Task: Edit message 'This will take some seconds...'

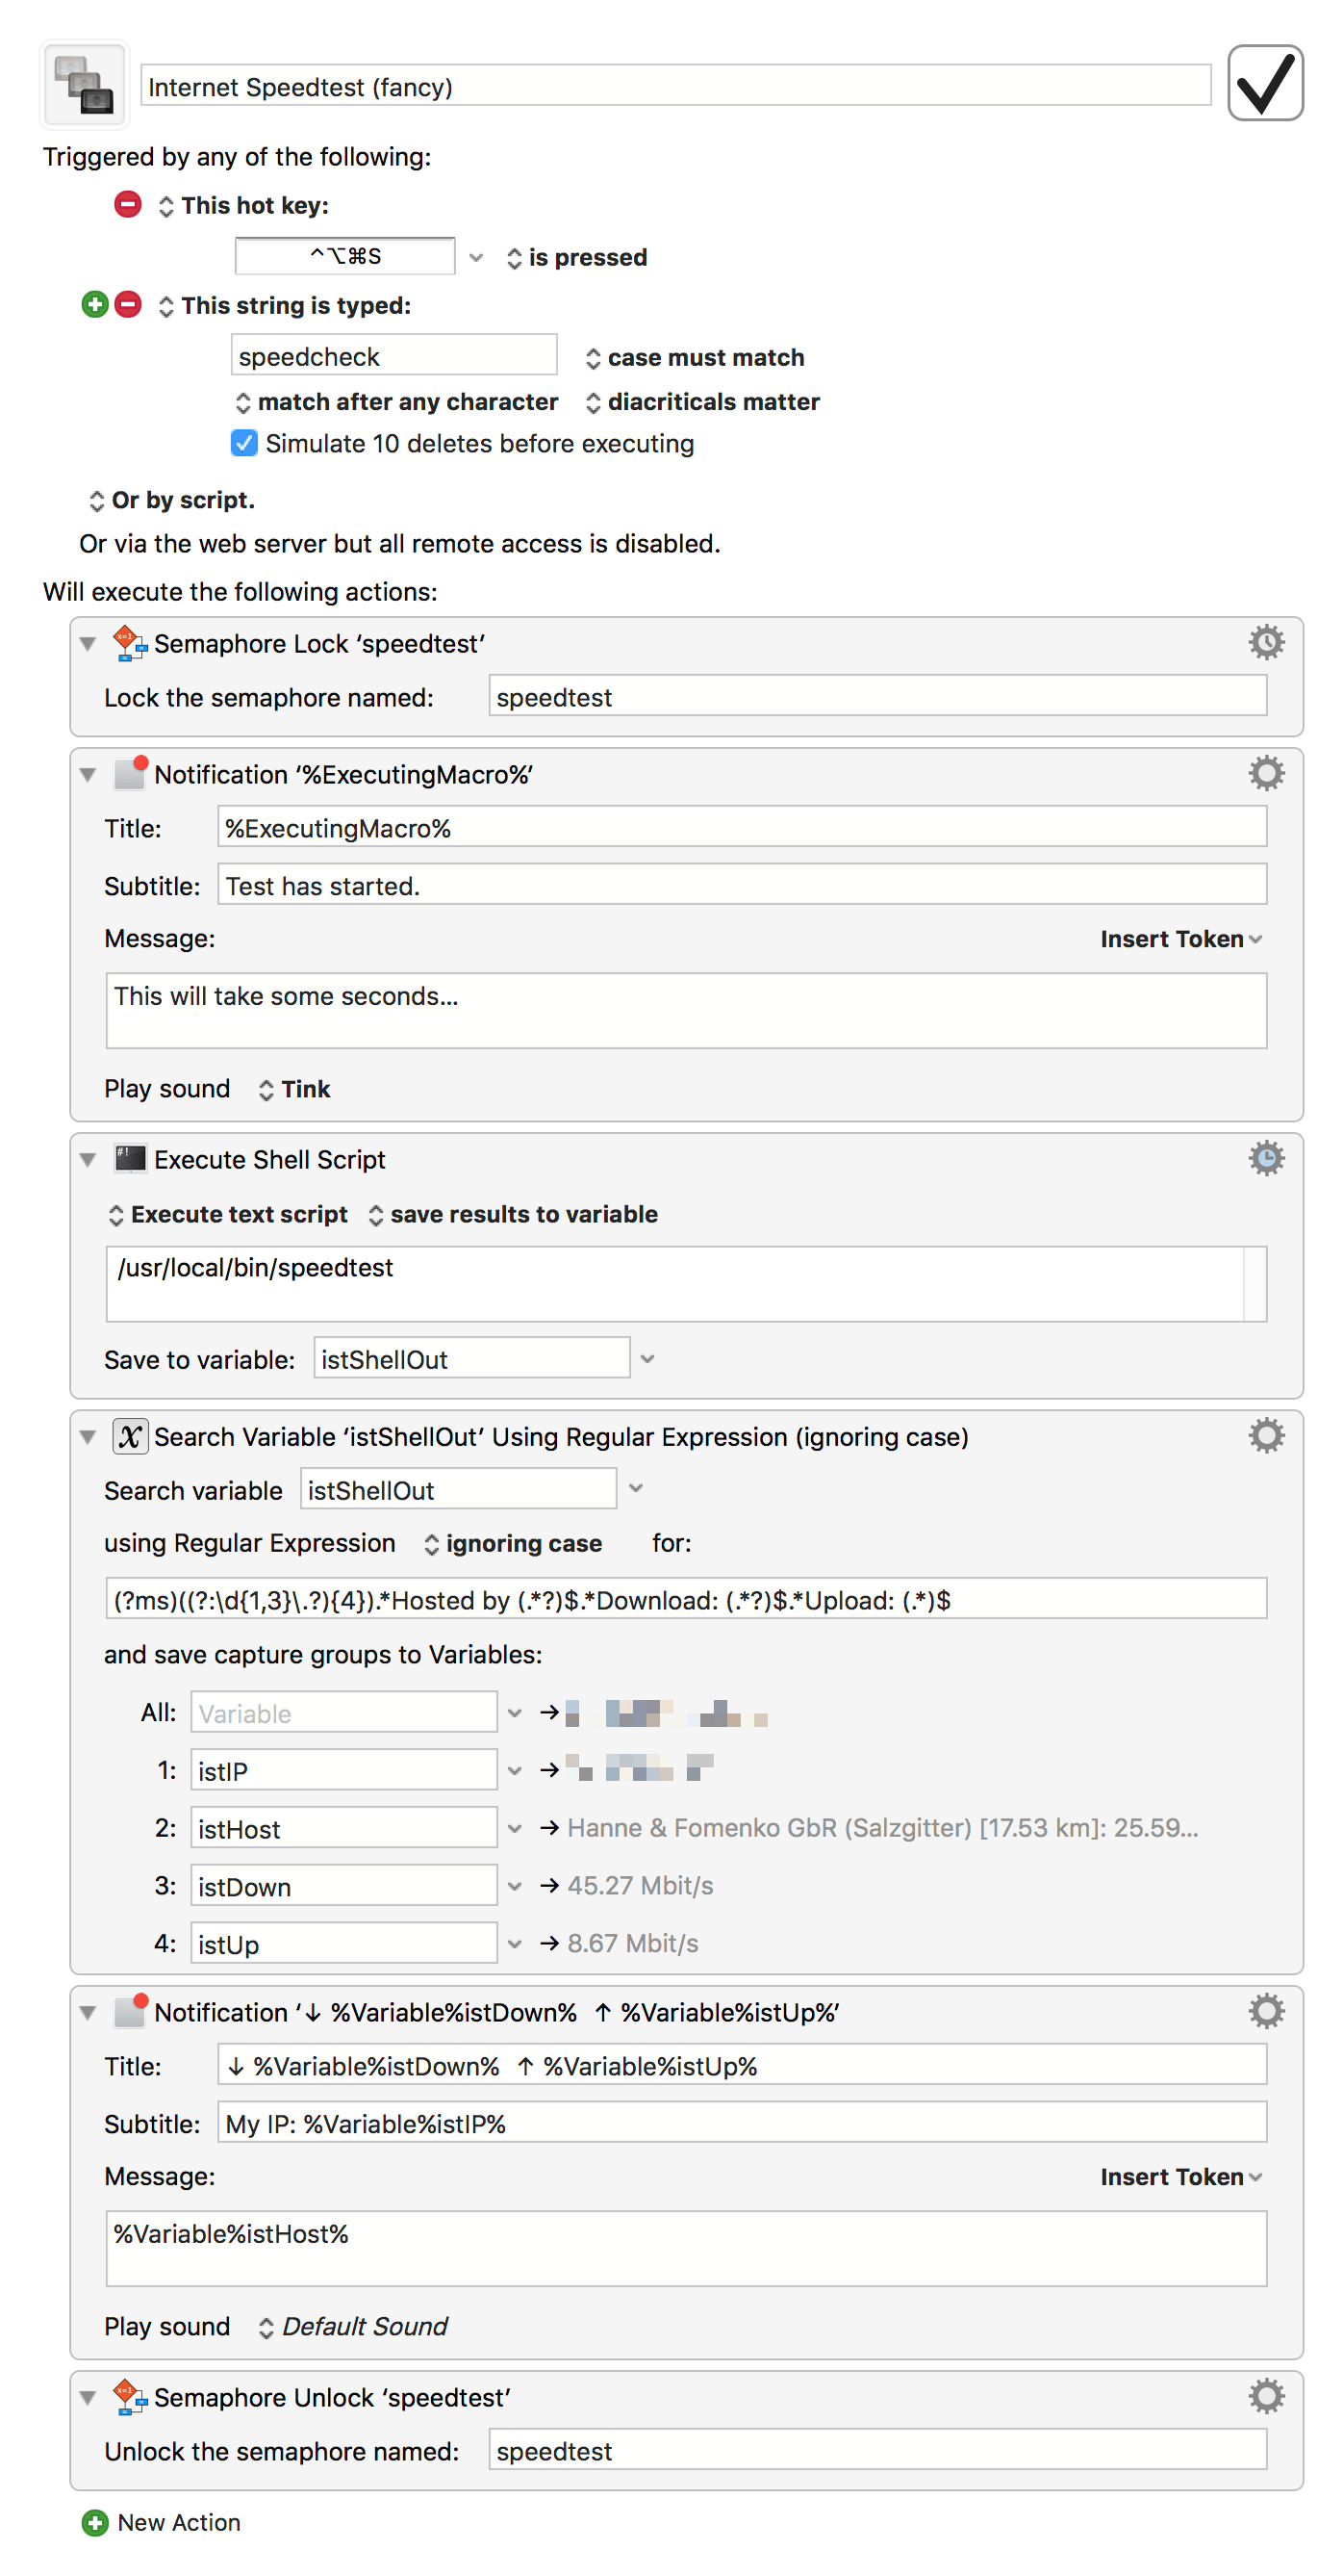Action: 686,1011
